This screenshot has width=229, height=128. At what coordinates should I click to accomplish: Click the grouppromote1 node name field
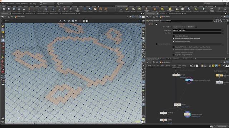pyautogui.click(x=186, y=21)
